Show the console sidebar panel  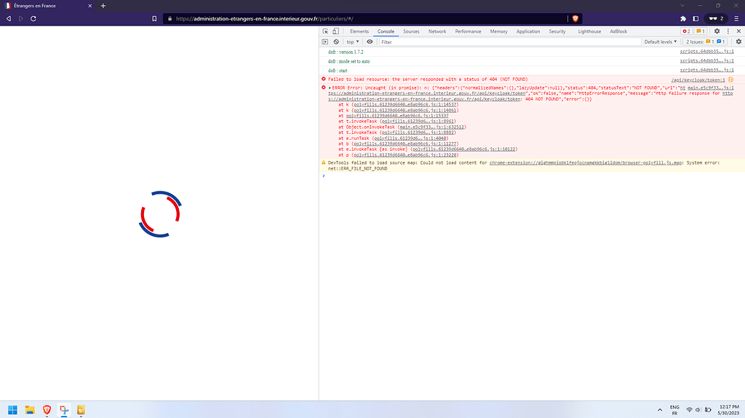pos(326,42)
